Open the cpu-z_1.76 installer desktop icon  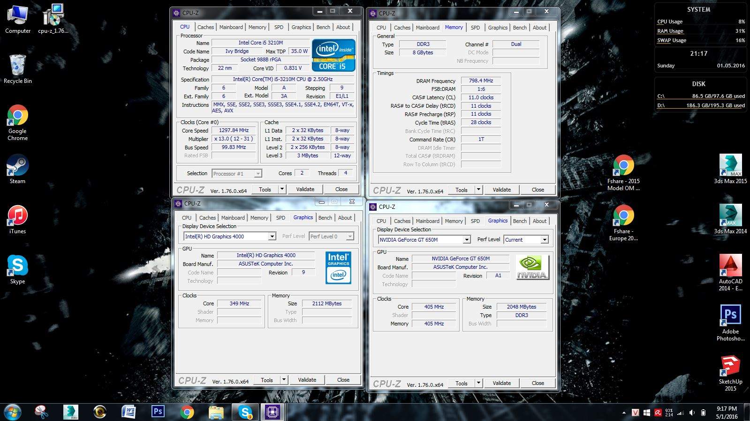point(53,19)
